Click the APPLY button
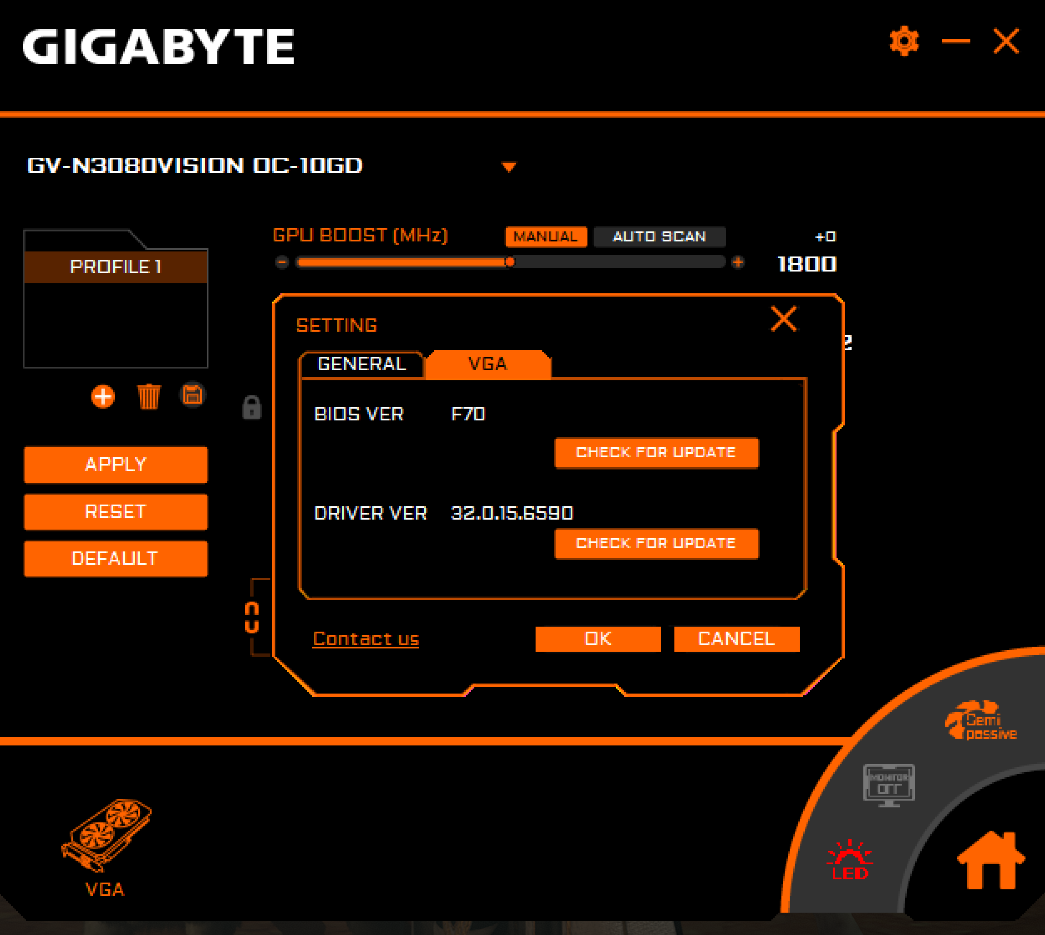 (115, 464)
